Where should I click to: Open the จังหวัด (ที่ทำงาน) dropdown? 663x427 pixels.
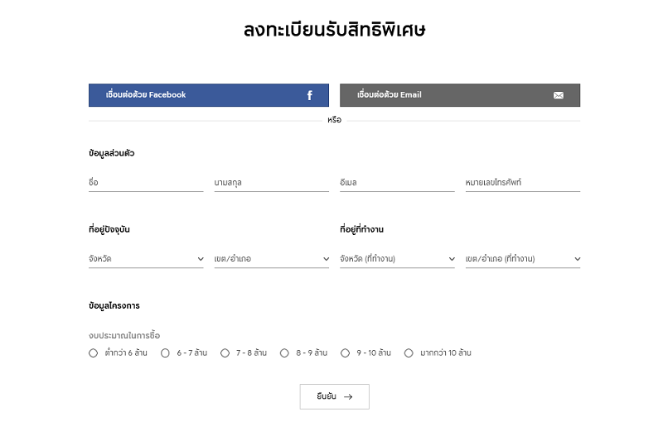pos(397,259)
